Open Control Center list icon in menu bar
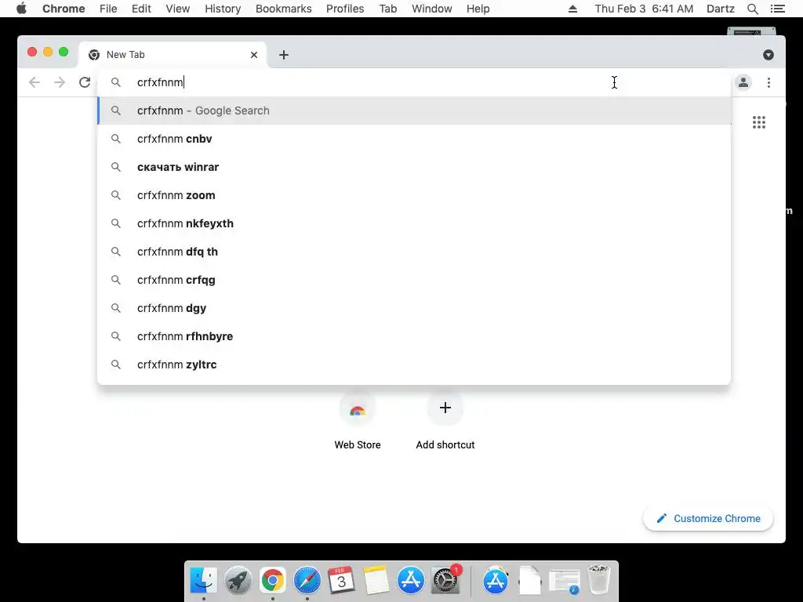Viewport: 803px width, 602px height. (x=777, y=9)
